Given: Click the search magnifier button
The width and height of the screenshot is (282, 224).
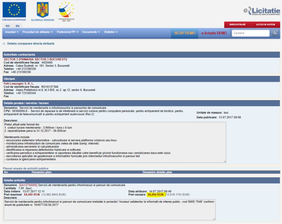Looking at the screenshot, I should 275,33.
